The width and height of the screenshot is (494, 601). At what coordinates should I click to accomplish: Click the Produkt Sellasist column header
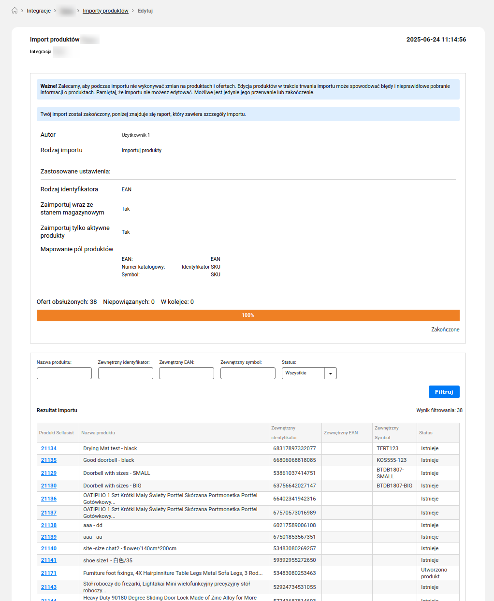57,433
